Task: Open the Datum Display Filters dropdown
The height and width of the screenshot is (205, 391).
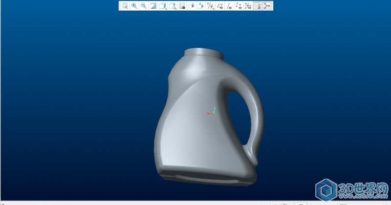Action: 211,6
